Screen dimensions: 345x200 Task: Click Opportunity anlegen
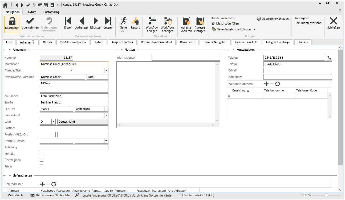[x=273, y=19]
